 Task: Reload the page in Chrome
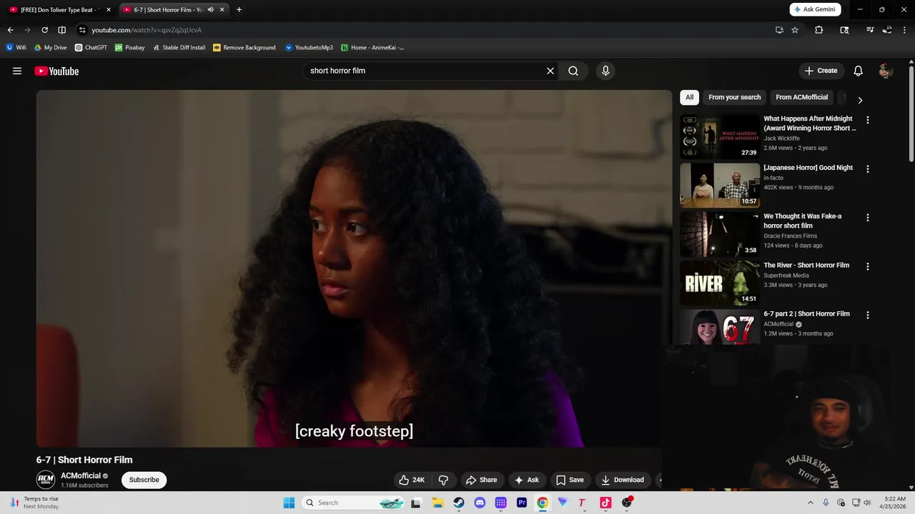[44, 30]
